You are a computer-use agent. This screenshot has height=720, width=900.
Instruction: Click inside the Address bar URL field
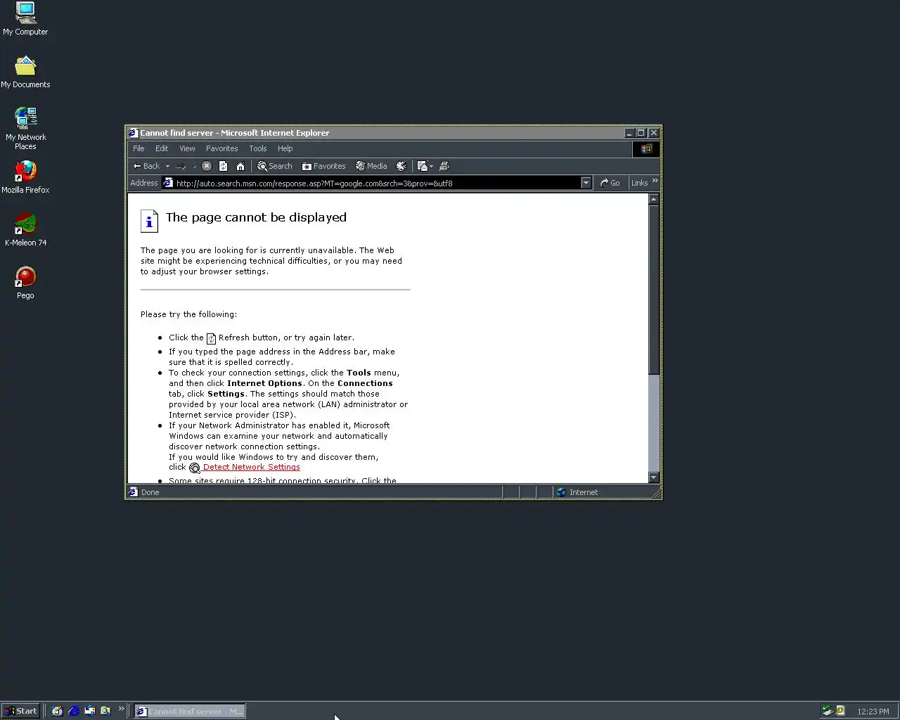pyautogui.click(x=377, y=183)
